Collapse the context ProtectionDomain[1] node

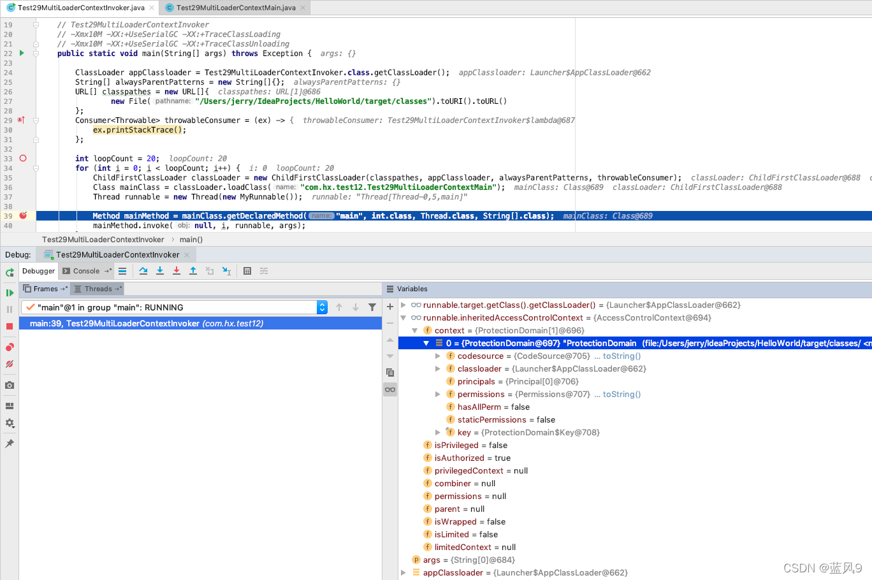415,330
